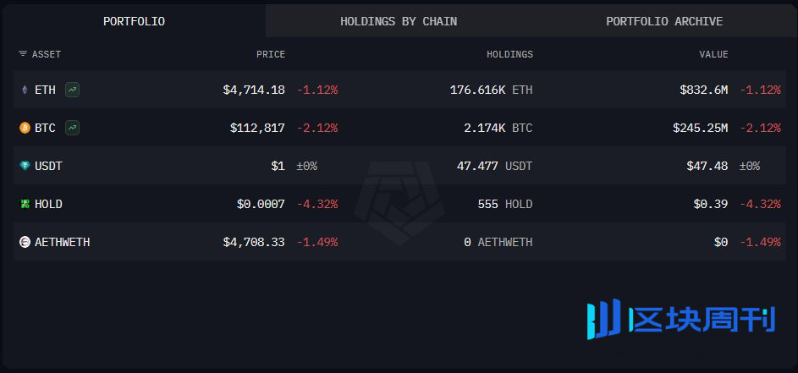
Task: Click the HOLD asset name
Action: click(48, 204)
